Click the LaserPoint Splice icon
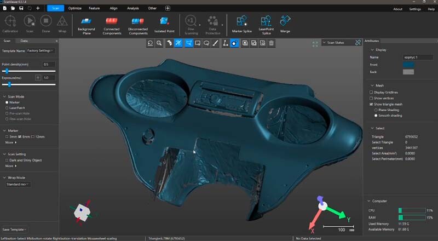The image size is (438, 241). (265, 24)
